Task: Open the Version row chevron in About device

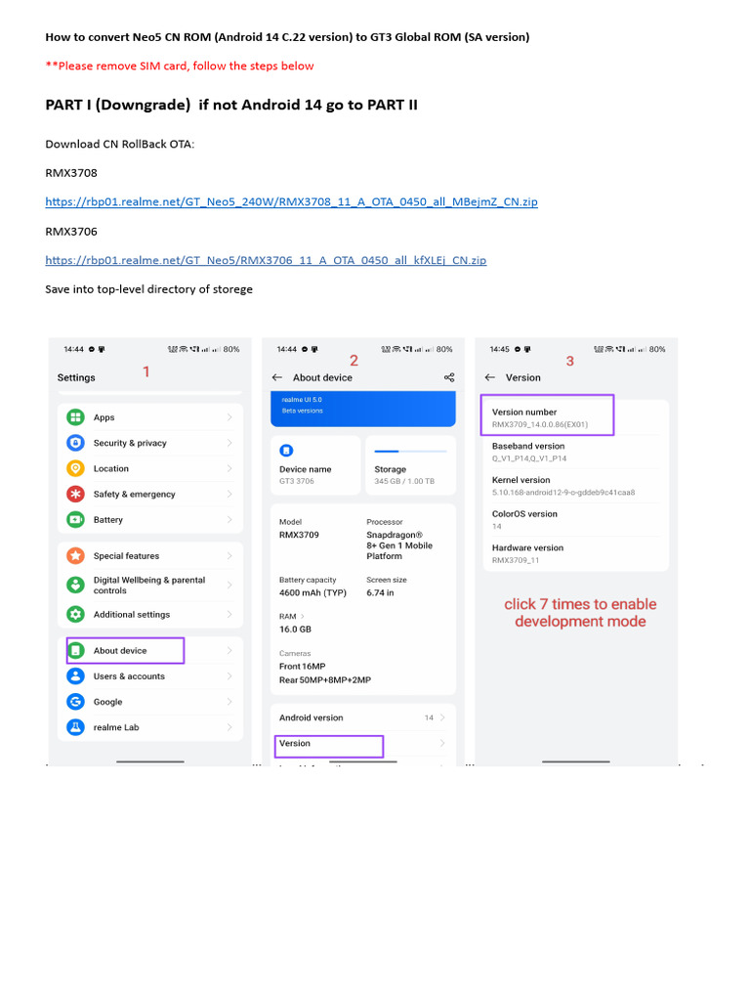Action: 442,743
